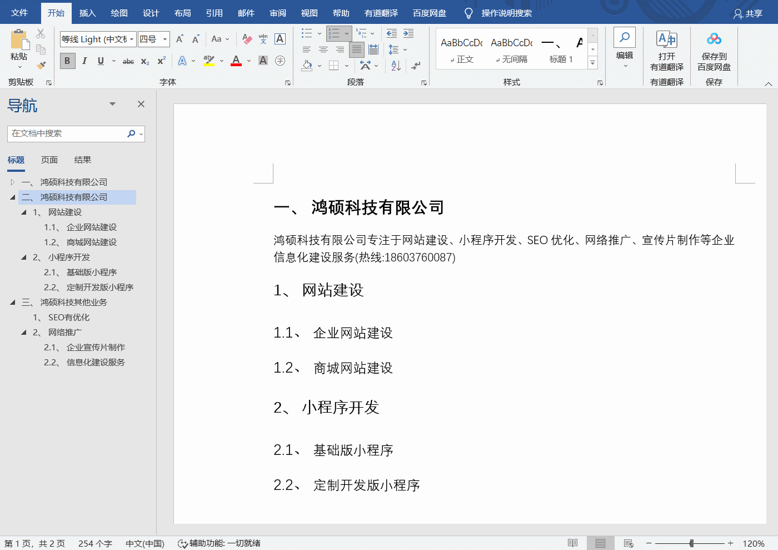
Task: Toggle Italic formatting
Action: point(84,61)
